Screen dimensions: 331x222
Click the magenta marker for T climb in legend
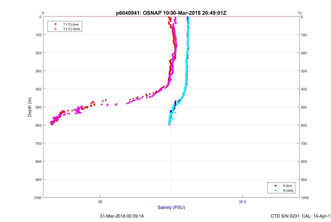[55, 29]
